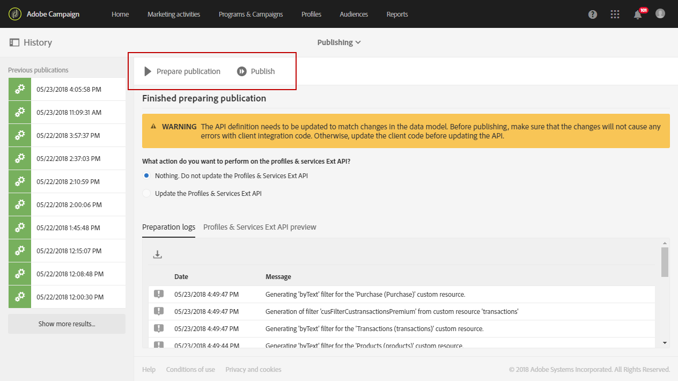Screen dimensions: 678x381
Task: Open the help question mark icon
Action: 593,14
